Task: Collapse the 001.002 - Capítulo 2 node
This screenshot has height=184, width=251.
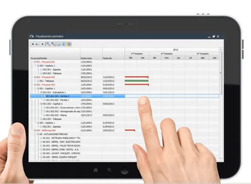Action: pyautogui.click(x=41, y=104)
